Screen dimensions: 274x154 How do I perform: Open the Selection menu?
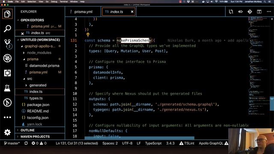tap(32, 2)
